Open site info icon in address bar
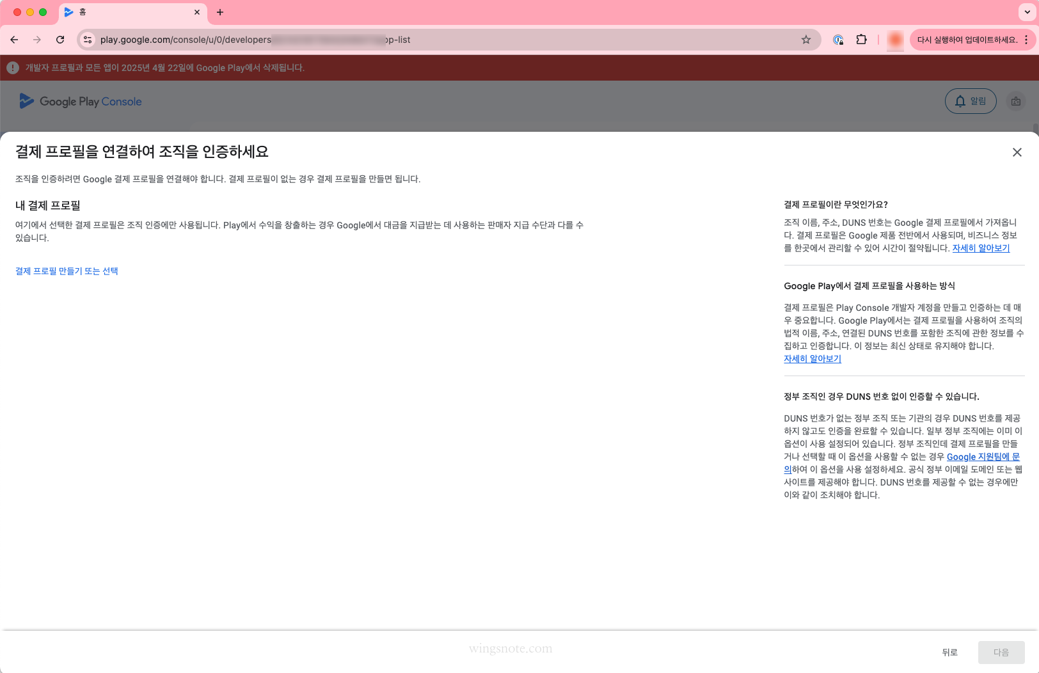Screen dimensions: 1039x673 [x=88, y=40]
